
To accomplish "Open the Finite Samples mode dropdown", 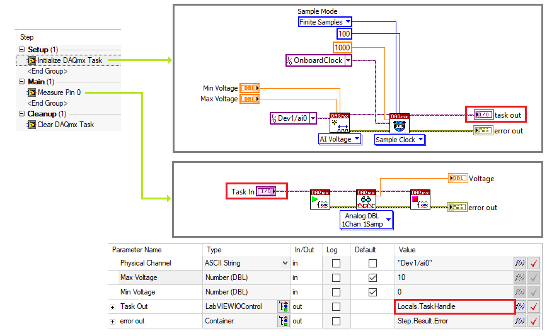I will click(325, 22).
